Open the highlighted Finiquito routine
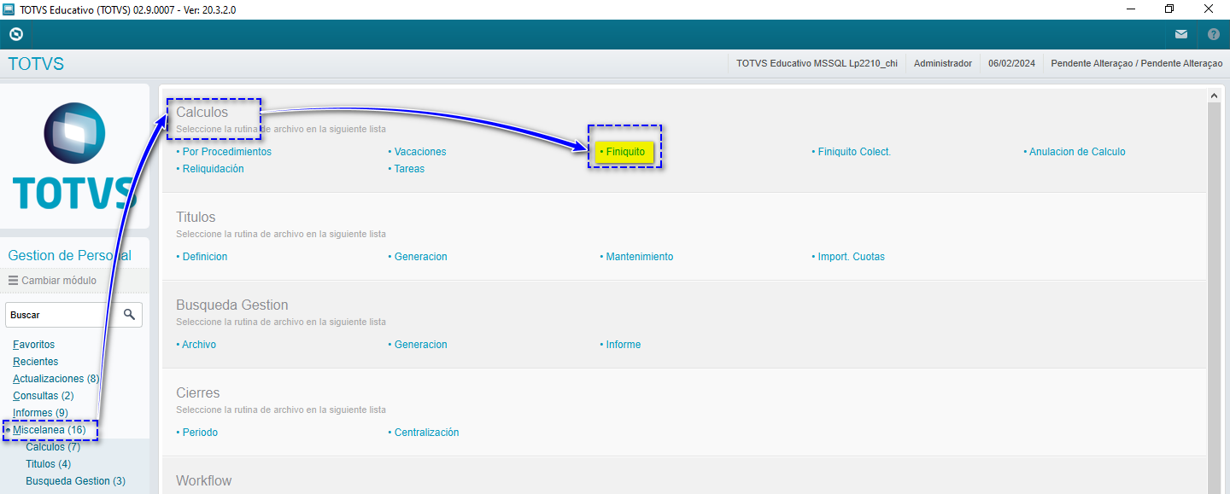 [x=625, y=152]
